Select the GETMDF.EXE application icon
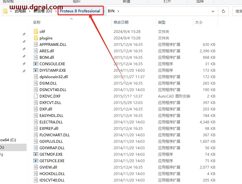Screen dimensions: 242x184 [36, 154]
